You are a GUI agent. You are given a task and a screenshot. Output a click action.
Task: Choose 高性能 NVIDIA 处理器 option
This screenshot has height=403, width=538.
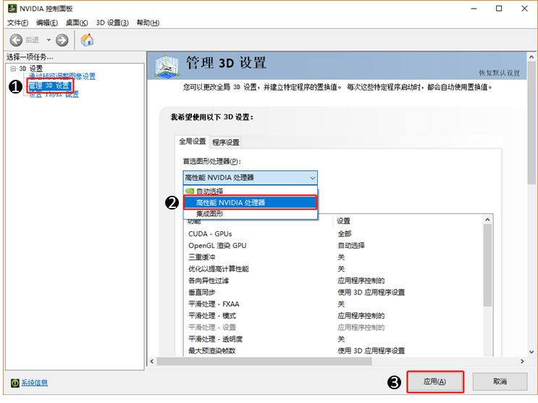point(250,202)
